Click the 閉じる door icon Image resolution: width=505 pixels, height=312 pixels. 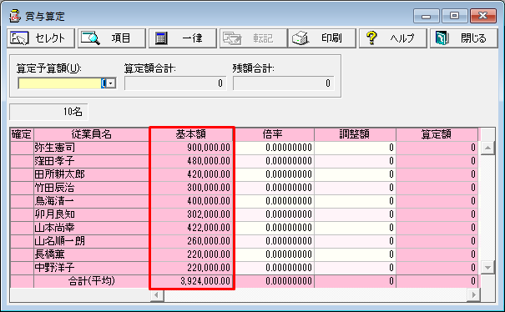[x=442, y=38]
